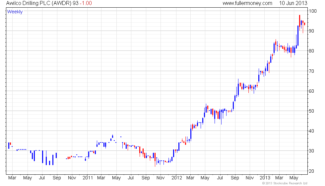Click the 80 price level label
Image resolution: width=325 pixels, height=186 pixels.
[x=311, y=51]
